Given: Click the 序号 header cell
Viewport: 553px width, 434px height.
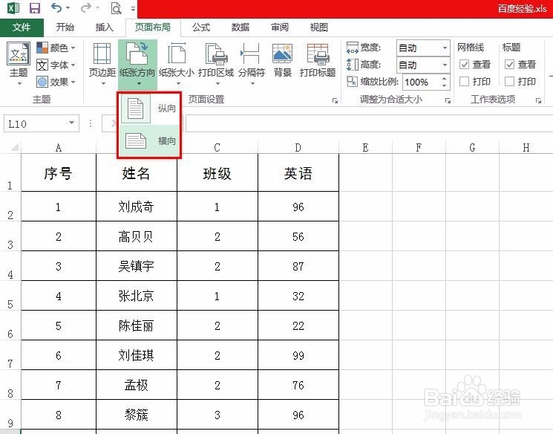Looking at the screenshot, I should (x=59, y=173).
